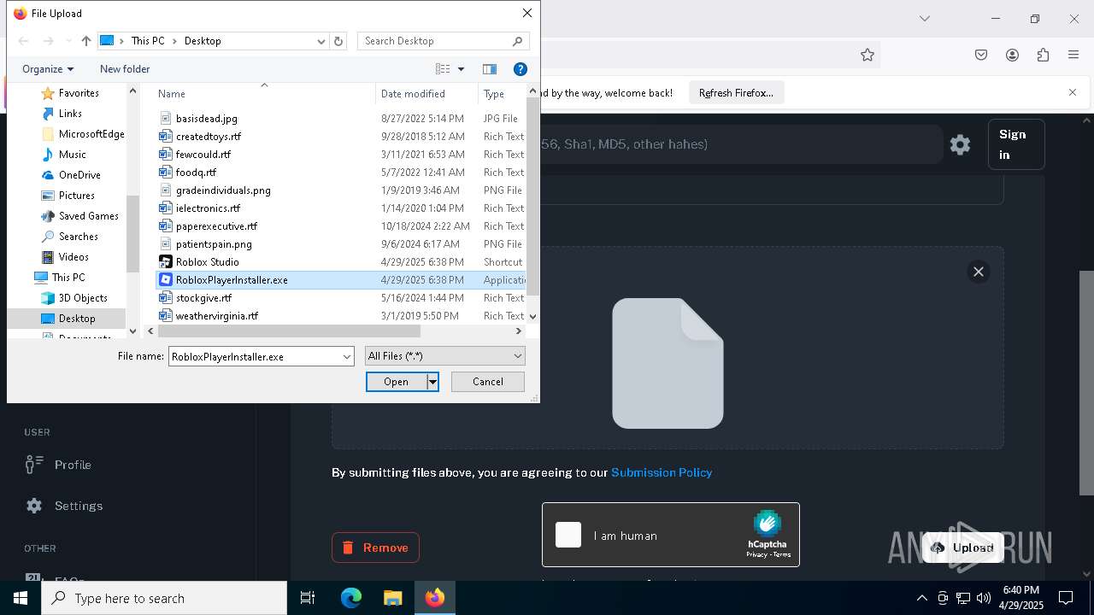The height and width of the screenshot is (615, 1094).
Task: Click the Open button
Action: click(396, 382)
